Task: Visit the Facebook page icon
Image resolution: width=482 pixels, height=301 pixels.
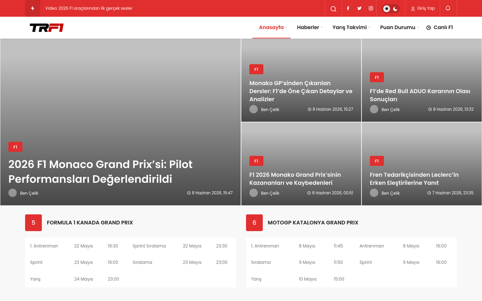Action: pyautogui.click(x=348, y=8)
